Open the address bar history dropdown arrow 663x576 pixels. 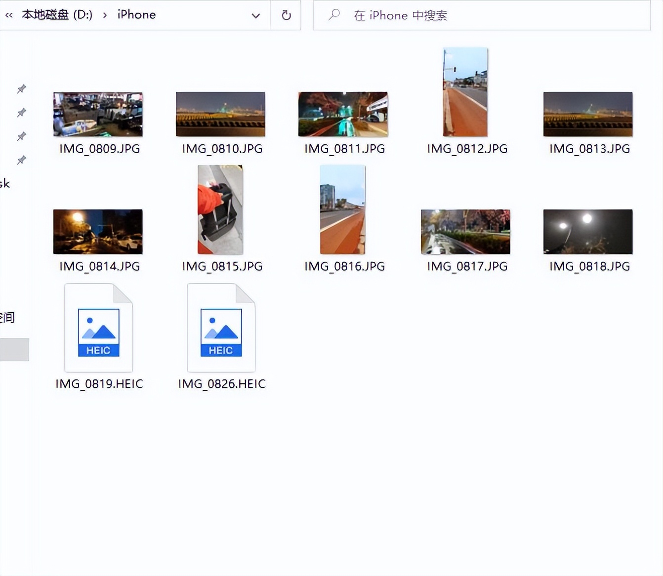[x=256, y=15]
